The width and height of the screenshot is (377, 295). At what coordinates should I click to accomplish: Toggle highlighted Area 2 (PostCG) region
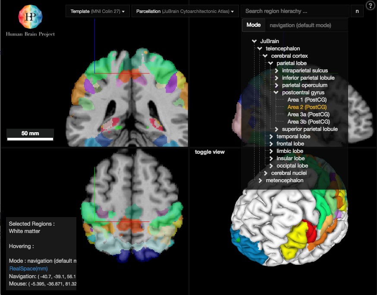point(307,107)
